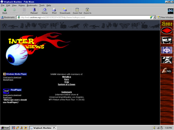Zoom In the page view
The image size is (174, 130).
tap(87, 11)
